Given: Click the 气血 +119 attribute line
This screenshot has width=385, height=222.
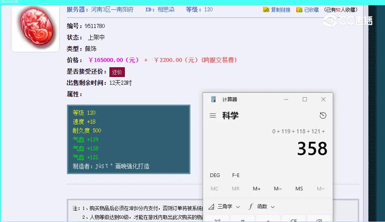Looking at the screenshot, I should (x=86, y=139).
